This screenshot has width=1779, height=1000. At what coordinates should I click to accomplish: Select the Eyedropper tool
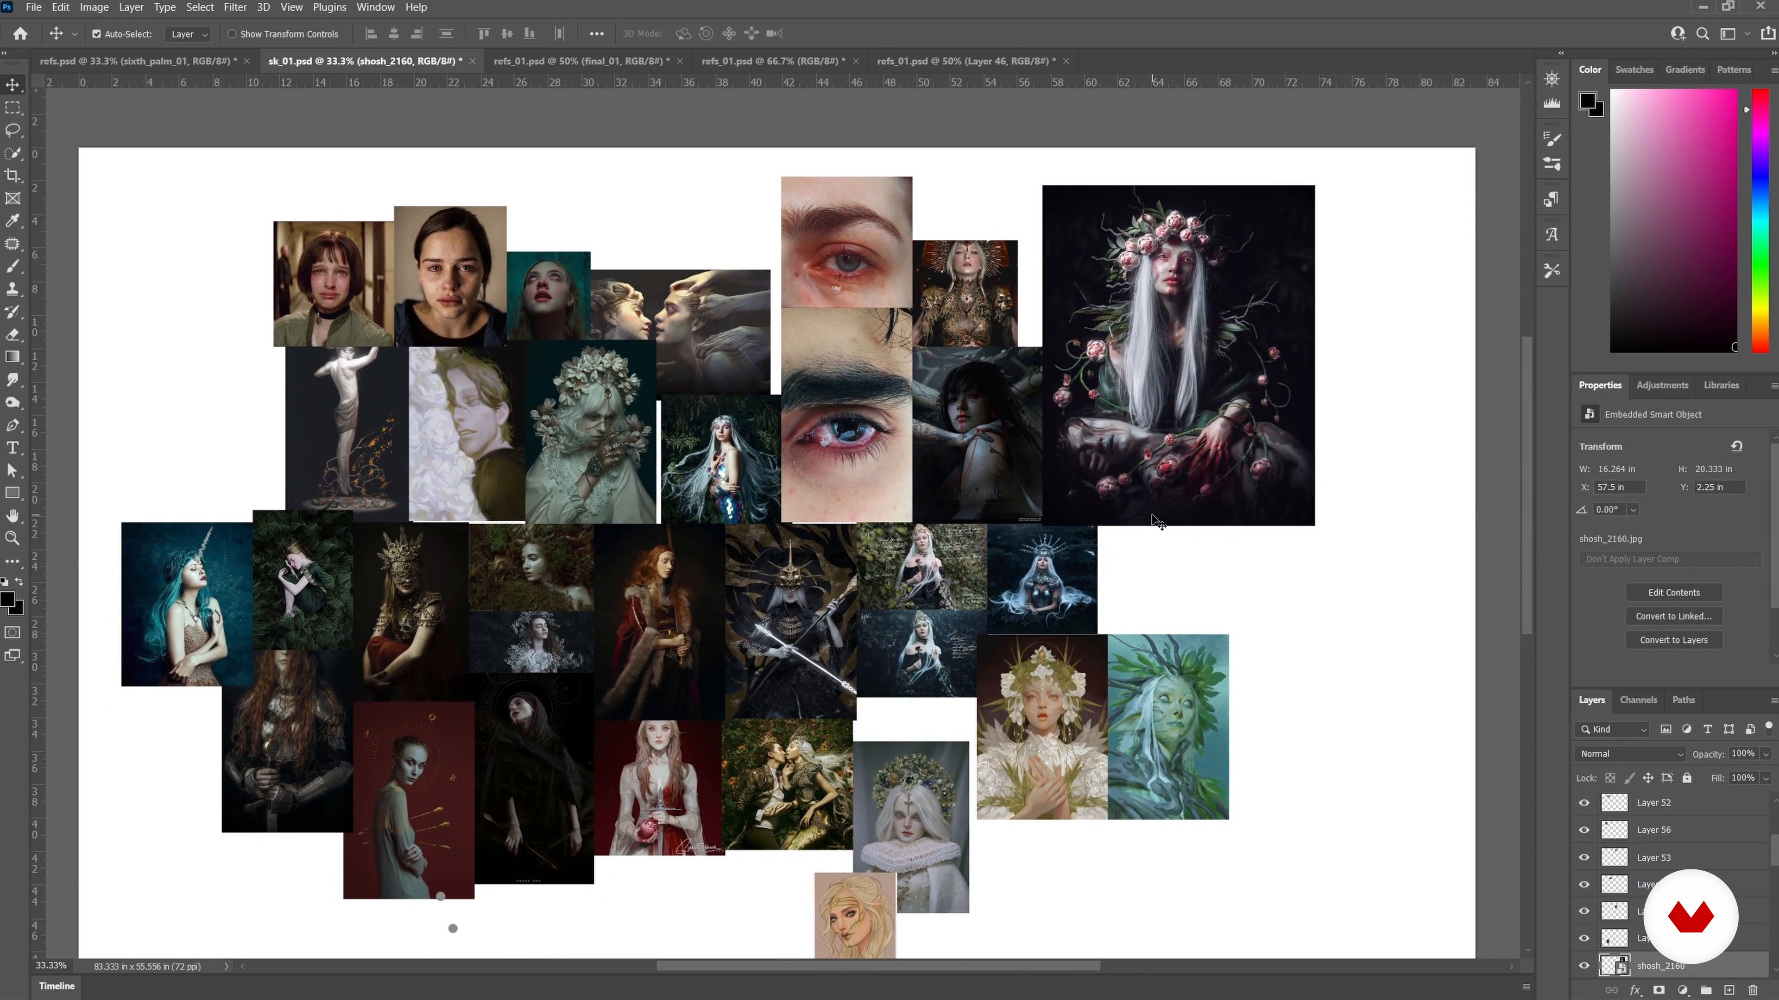click(13, 221)
